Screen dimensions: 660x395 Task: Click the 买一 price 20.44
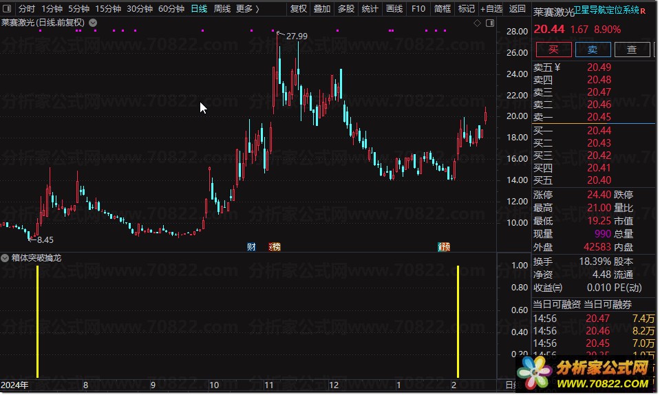[x=599, y=131]
